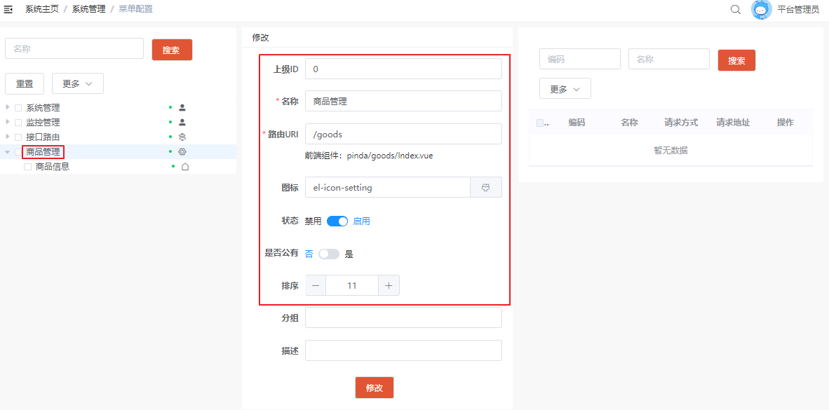Click the 修改 submit button
This screenshot has width=829, height=410.
tap(375, 388)
